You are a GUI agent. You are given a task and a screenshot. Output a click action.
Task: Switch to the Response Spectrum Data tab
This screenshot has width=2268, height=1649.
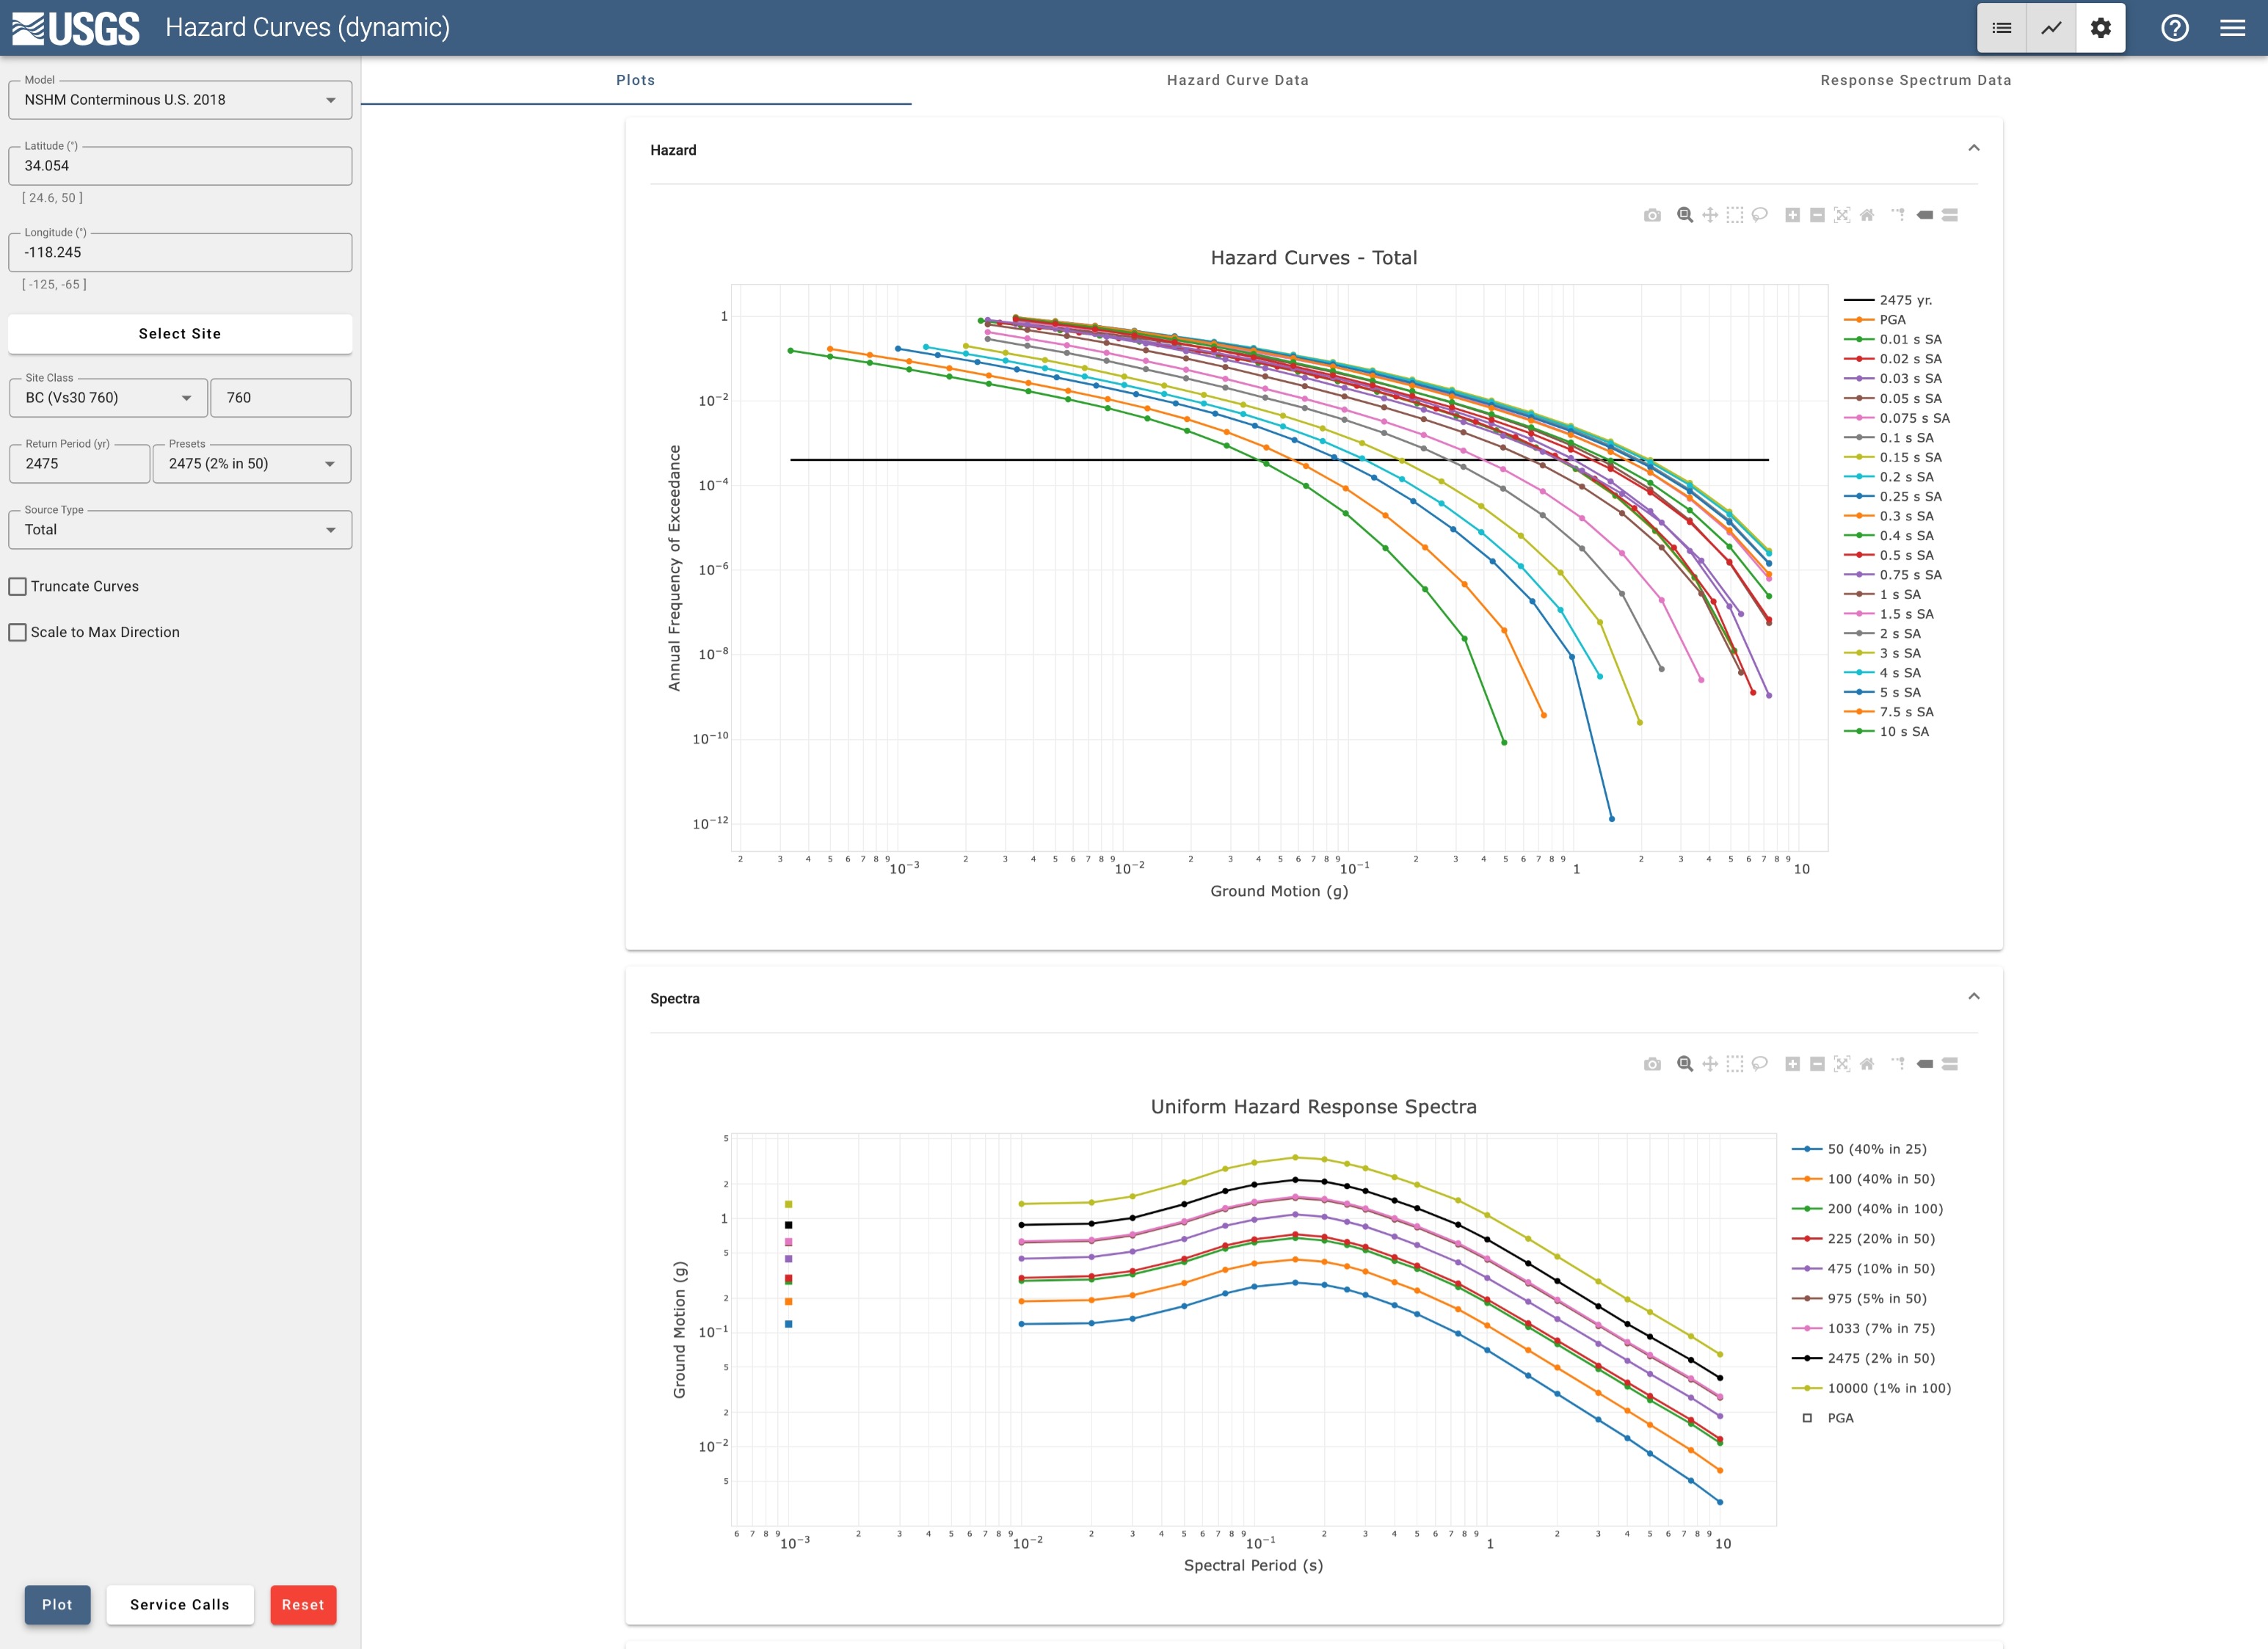(x=1916, y=80)
